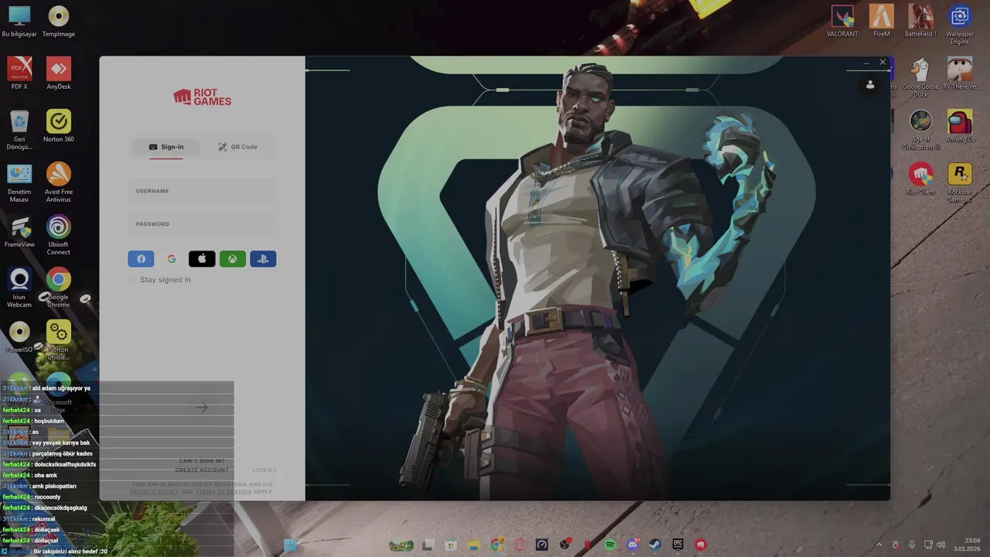Open the PRIVACY POLICY link

[155, 492]
